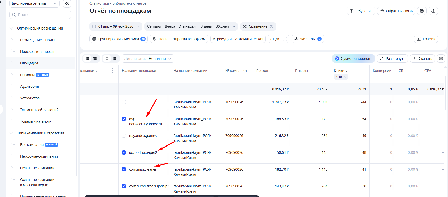This screenshot has width=448, height=197.
Task: Open Площадки report
Action: (x=29, y=63)
